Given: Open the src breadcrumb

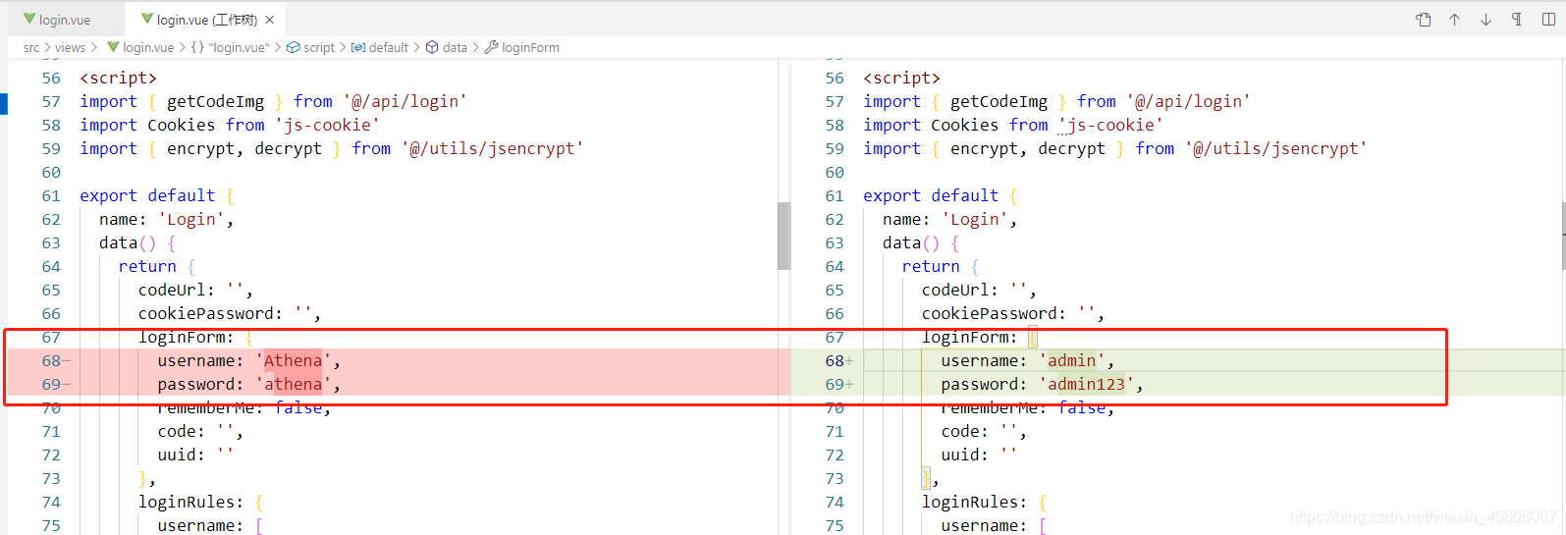Looking at the screenshot, I should (x=31, y=47).
